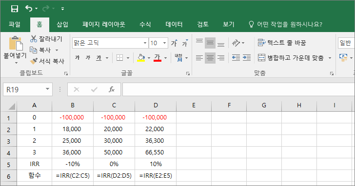This screenshot has height=186, width=355.
Task: Select middle align icon
Action: (x=210, y=43)
